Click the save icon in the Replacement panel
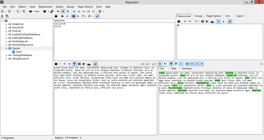 (178, 21)
